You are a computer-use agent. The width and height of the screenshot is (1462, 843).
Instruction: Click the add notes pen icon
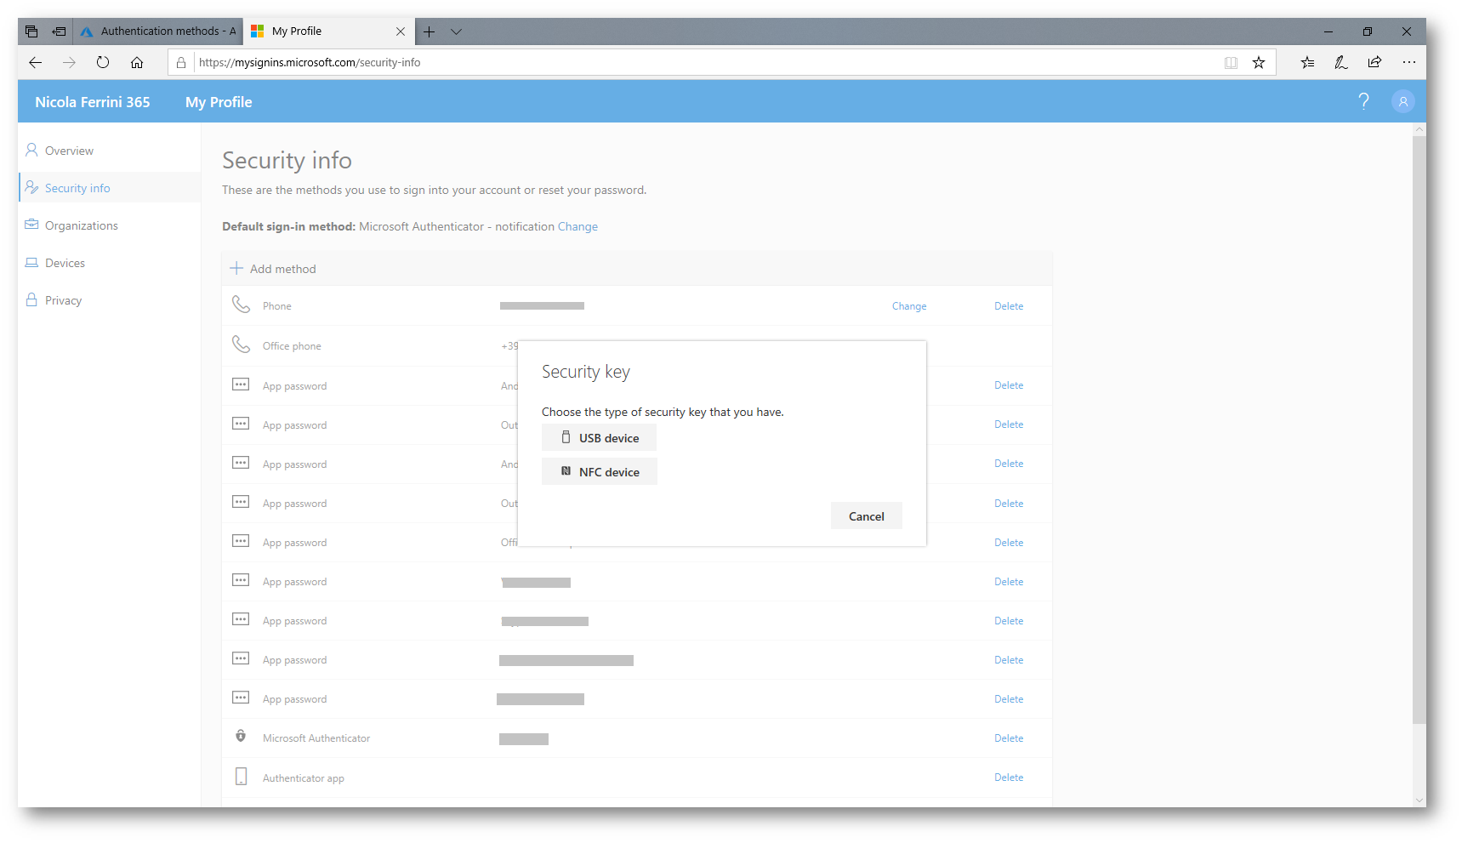(1341, 62)
